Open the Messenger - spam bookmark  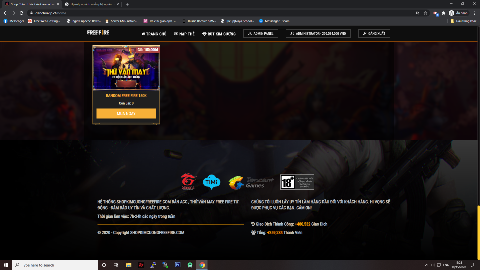pos(274,21)
